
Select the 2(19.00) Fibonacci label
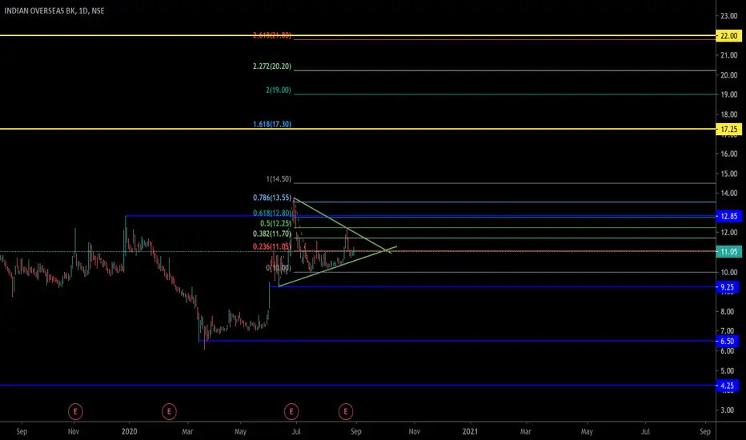(279, 90)
